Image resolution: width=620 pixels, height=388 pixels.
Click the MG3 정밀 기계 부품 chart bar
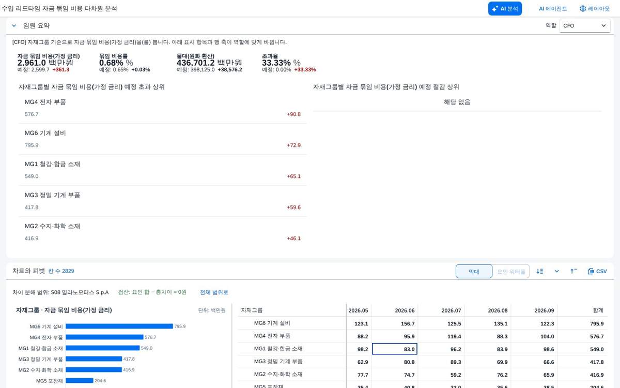tap(94, 359)
